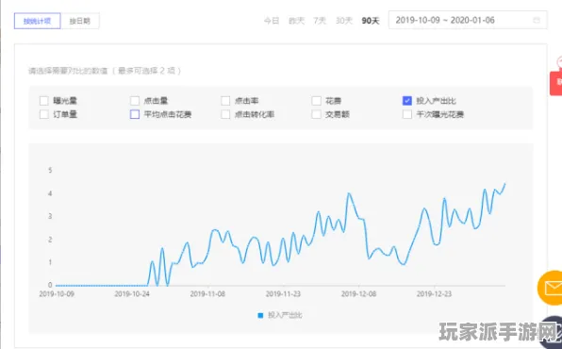Toggle the 点击转化率 checkbox
The image size is (562, 349).
coord(225,114)
